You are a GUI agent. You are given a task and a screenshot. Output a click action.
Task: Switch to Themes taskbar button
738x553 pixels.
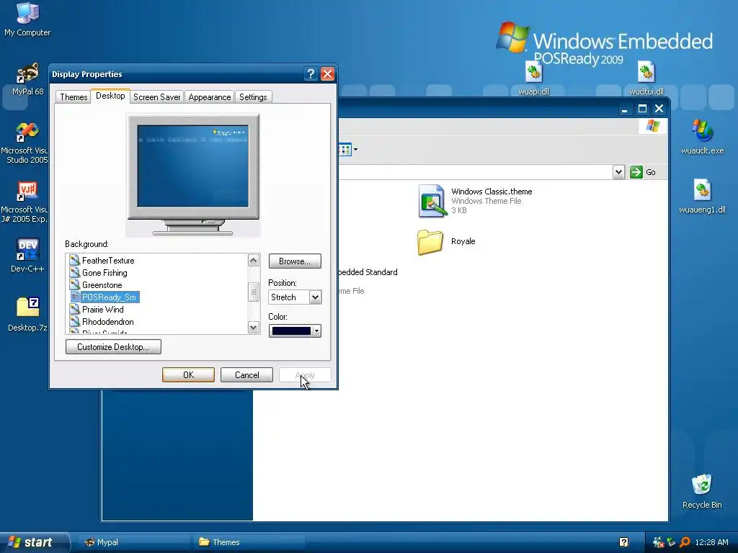pos(249,542)
